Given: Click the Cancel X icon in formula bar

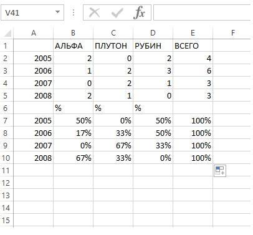Looking at the screenshot, I should [94, 13].
